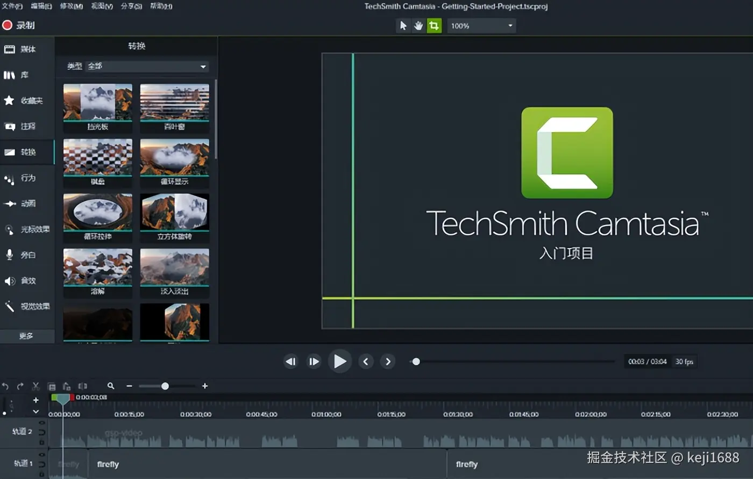Screen dimensions: 753x479
Task: Click the chevron below add-track button
Action: click(35, 412)
